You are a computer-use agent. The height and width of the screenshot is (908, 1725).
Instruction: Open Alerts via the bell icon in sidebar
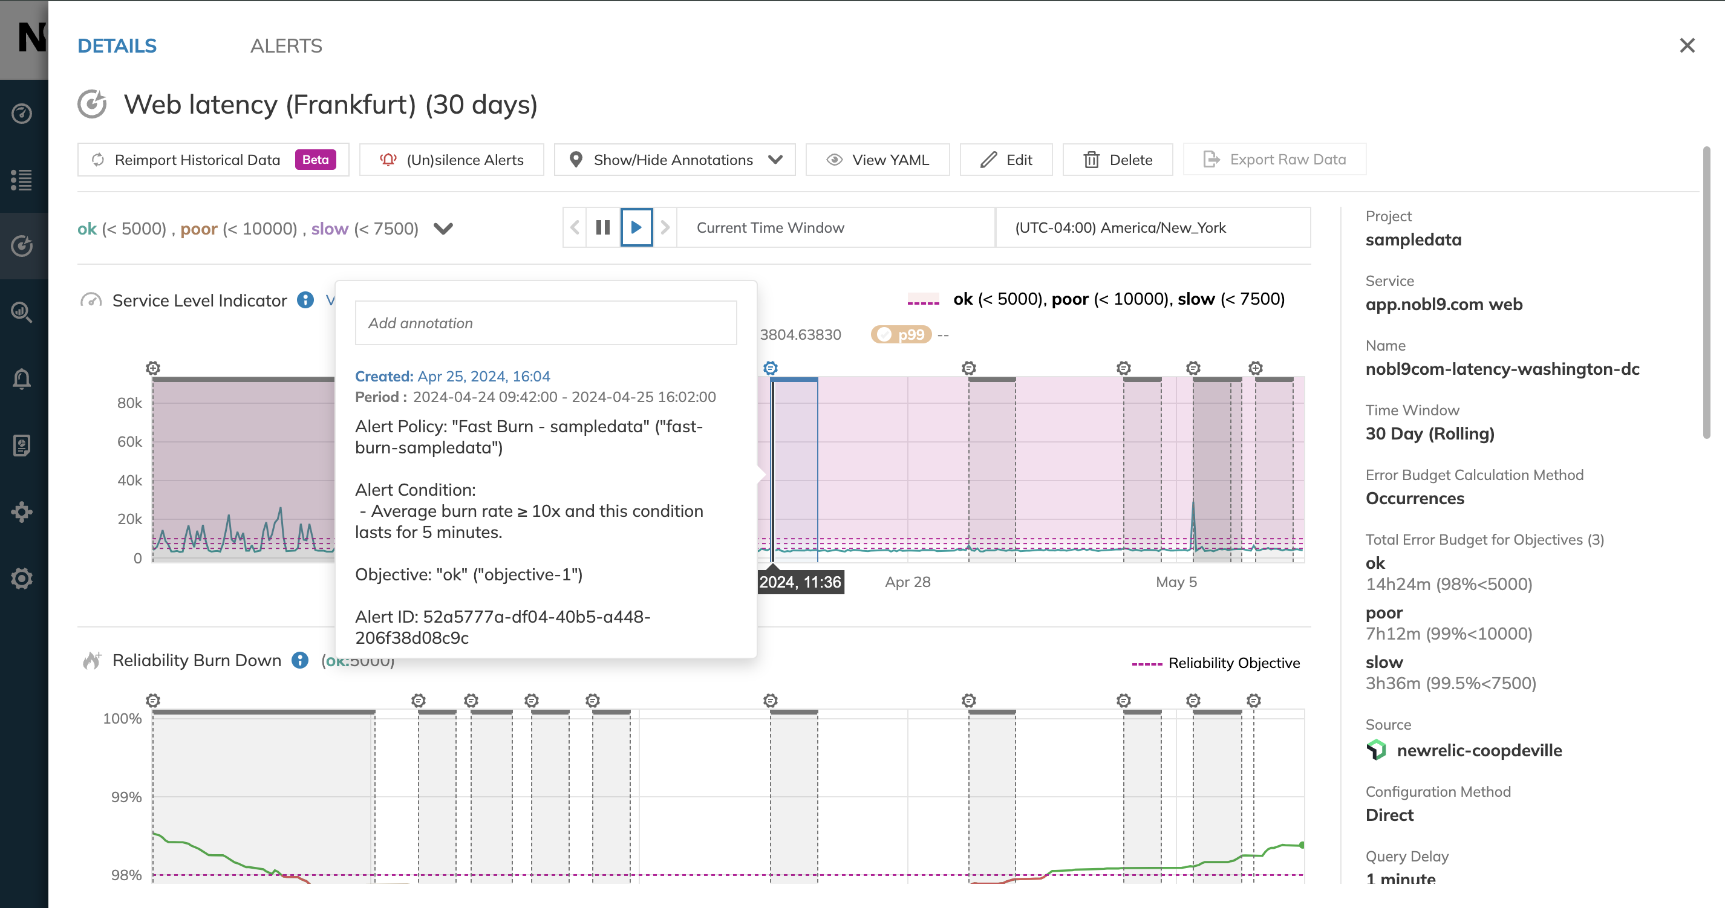[x=22, y=378]
